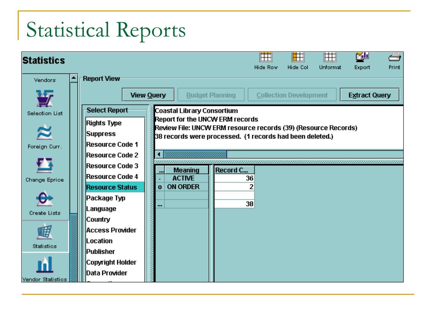Click 'Coastal Library Consortium' header line

[x=196, y=111]
